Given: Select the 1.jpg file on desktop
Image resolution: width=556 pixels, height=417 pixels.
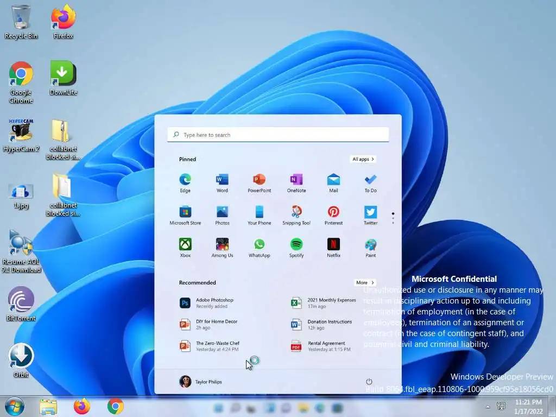Looking at the screenshot, I should click(21, 195).
